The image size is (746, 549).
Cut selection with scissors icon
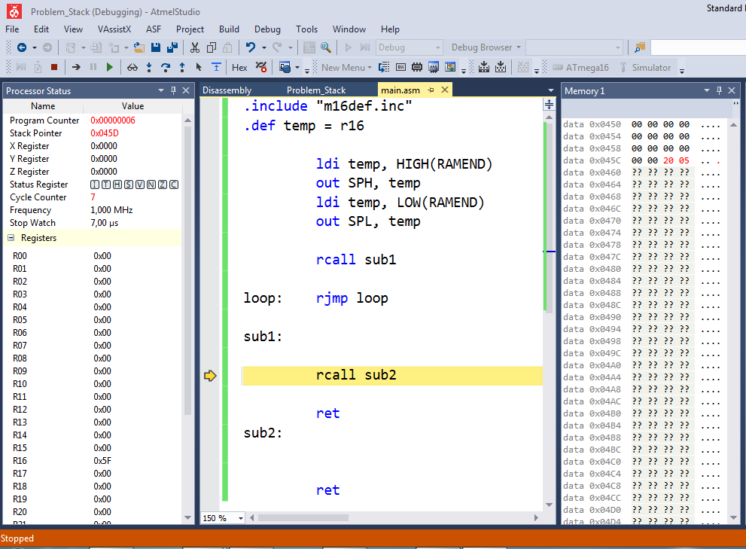pos(194,47)
